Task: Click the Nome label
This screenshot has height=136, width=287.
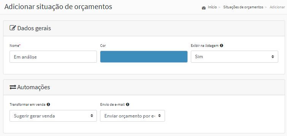Action: click(15, 46)
